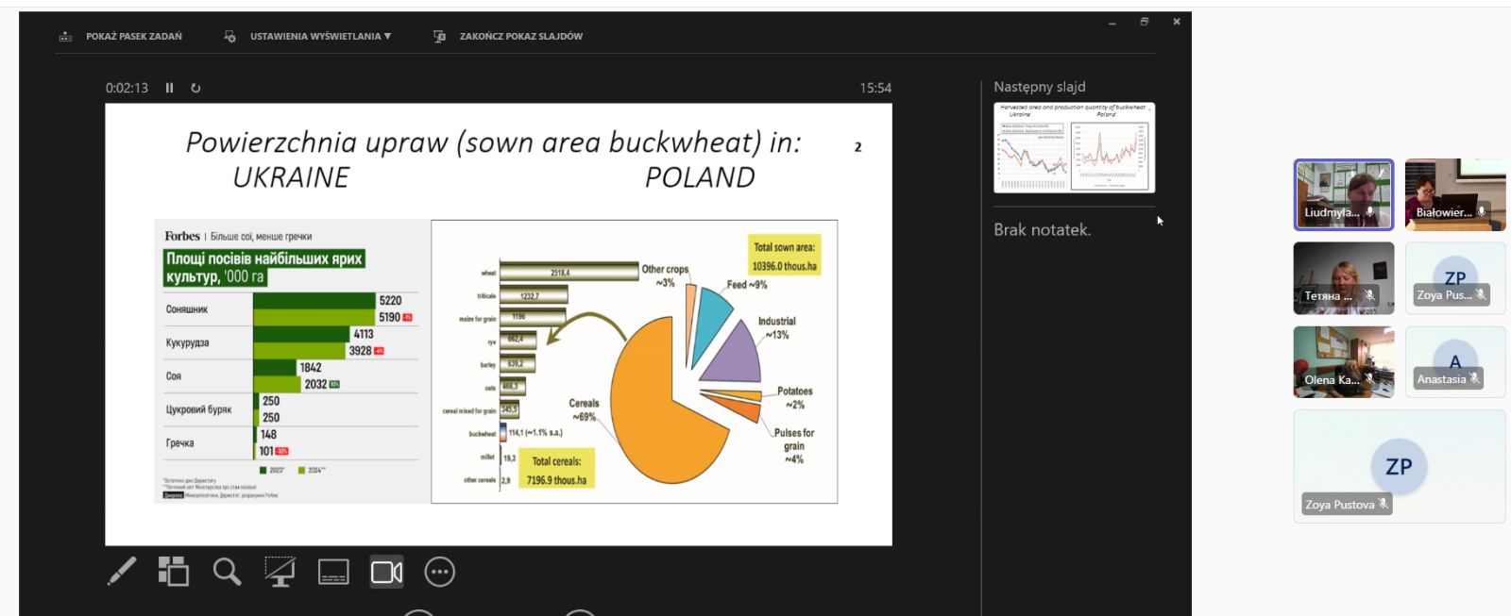Toggle the camera button in presenter toolbar
Screen dimensions: 1511x616
(386, 572)
